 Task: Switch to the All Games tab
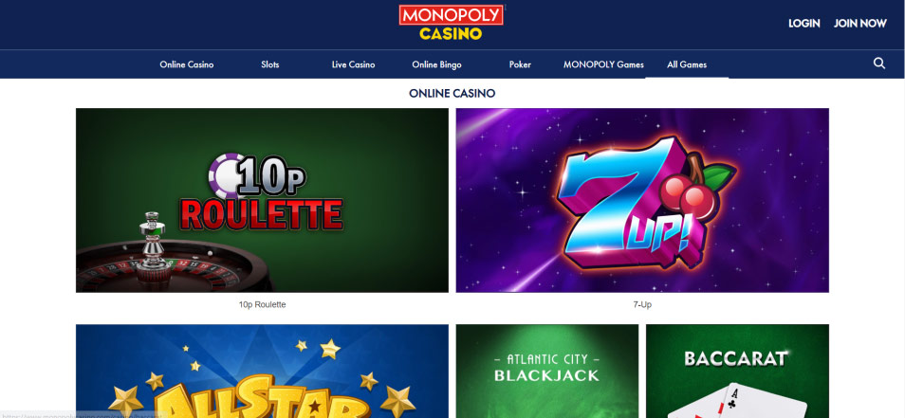687,64
